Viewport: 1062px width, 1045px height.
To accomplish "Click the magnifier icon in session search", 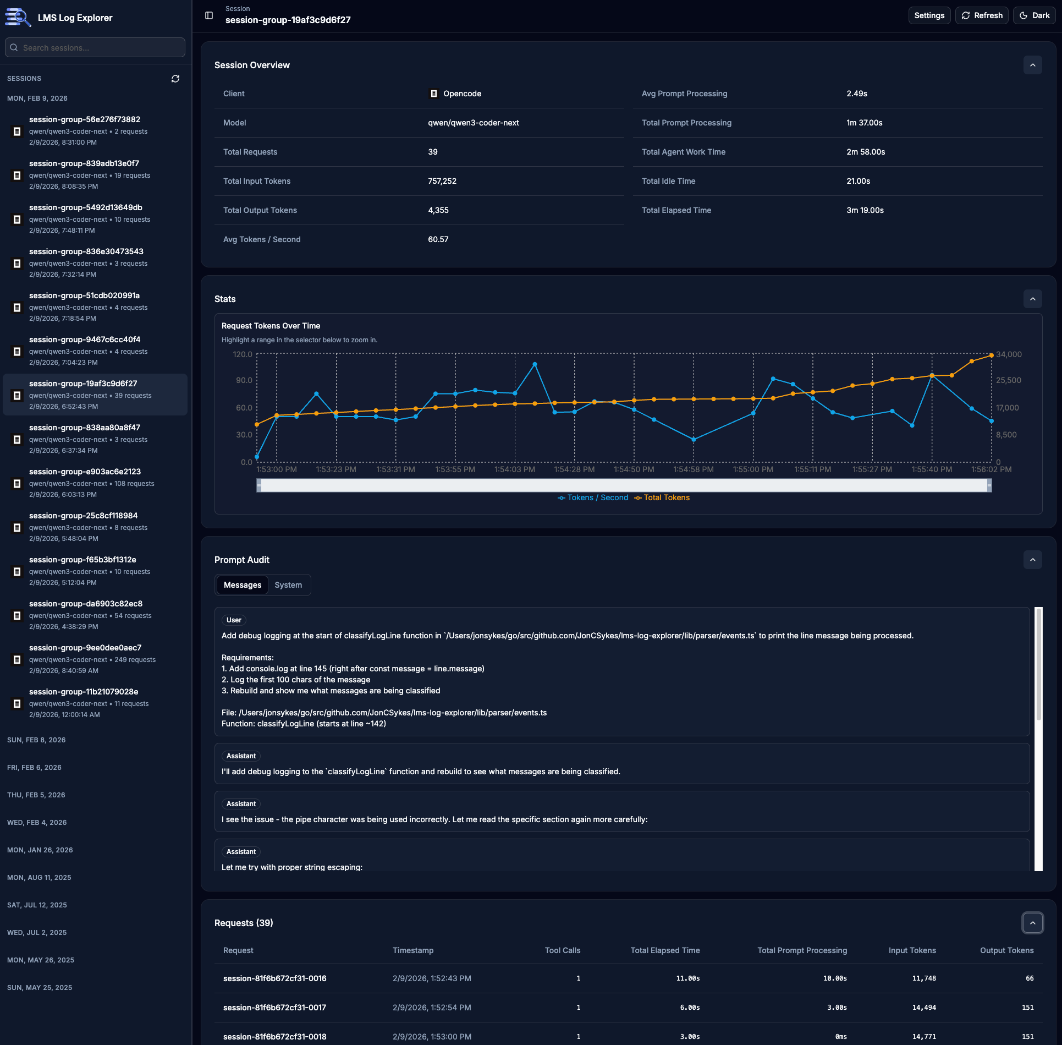I will (x=14, y=47).
